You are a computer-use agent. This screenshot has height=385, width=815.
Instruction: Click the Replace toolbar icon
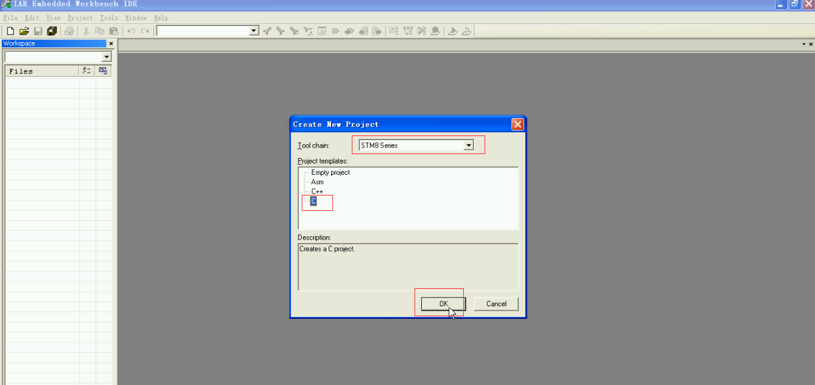click(308, 31)
